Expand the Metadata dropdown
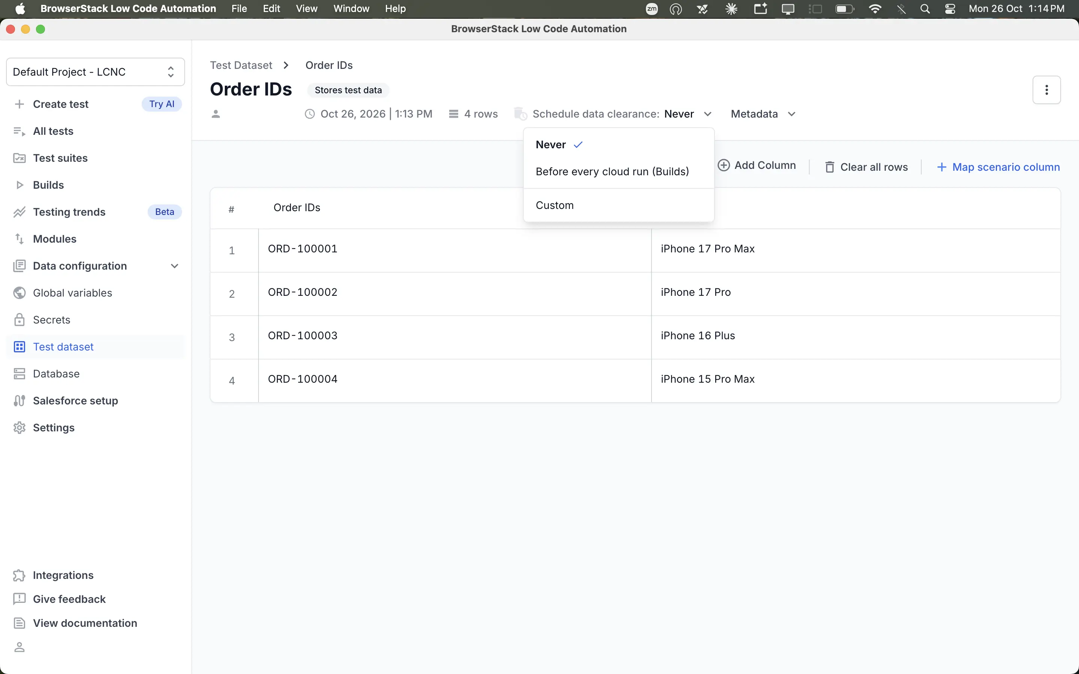Screen dimensions: 1079x674 (x=763, y=114)
